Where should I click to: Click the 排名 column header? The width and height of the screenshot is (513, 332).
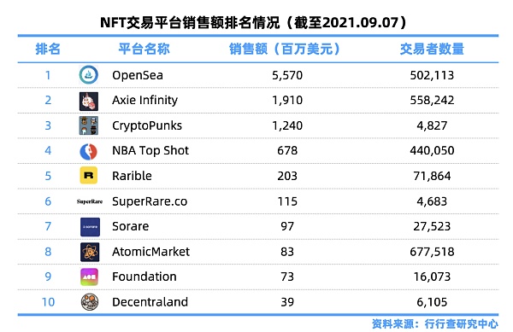(x=48, y=49)
